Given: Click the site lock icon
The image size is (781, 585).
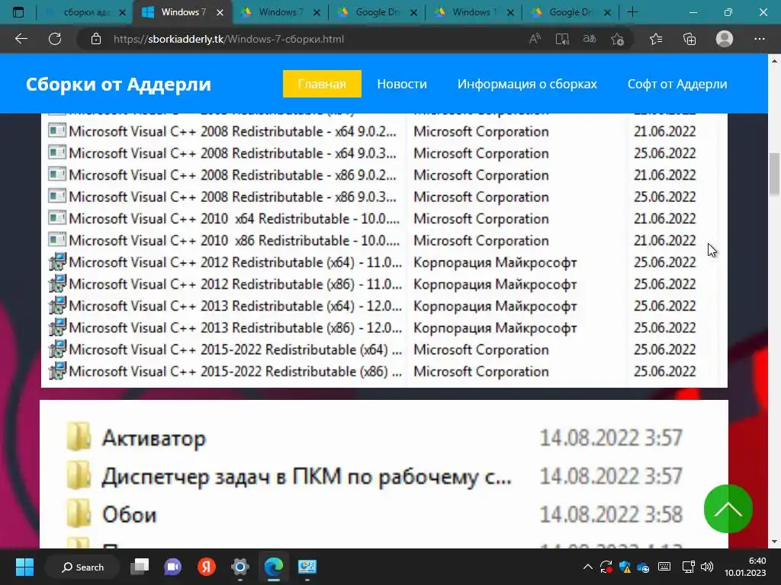Looking at the screenshot, I should (96, 39).
